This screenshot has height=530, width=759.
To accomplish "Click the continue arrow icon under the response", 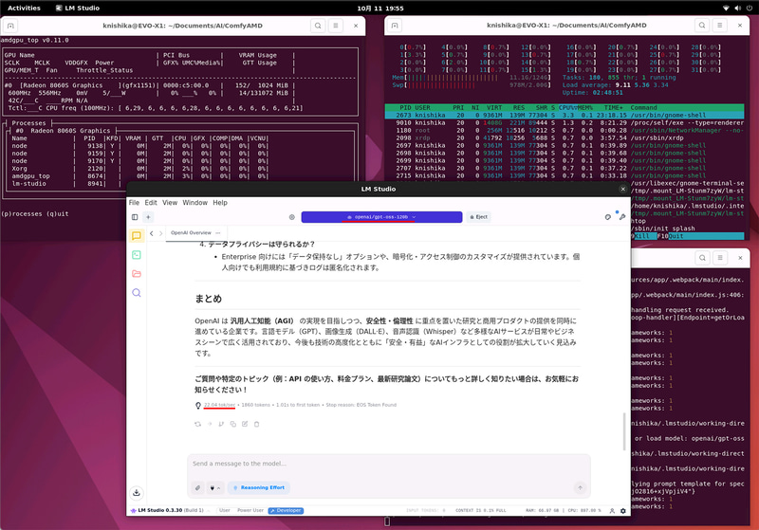I will pyautogui.click(x=210, y=424).
